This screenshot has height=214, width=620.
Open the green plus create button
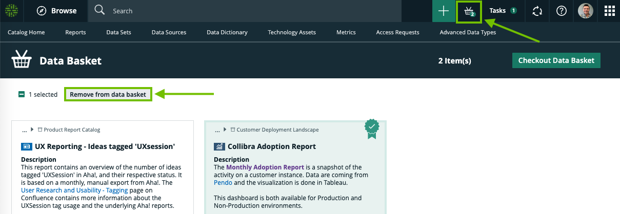[444, 11]
